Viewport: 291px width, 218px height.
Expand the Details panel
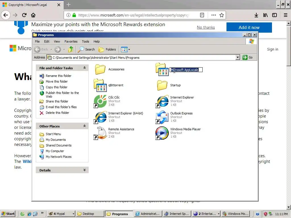coord(84,170)
